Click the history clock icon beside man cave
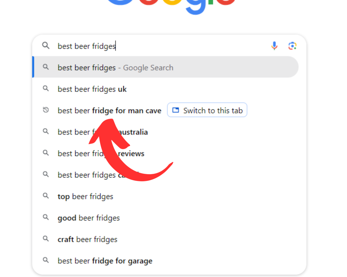The image size is (347, 277). click(x=46, y=110)
